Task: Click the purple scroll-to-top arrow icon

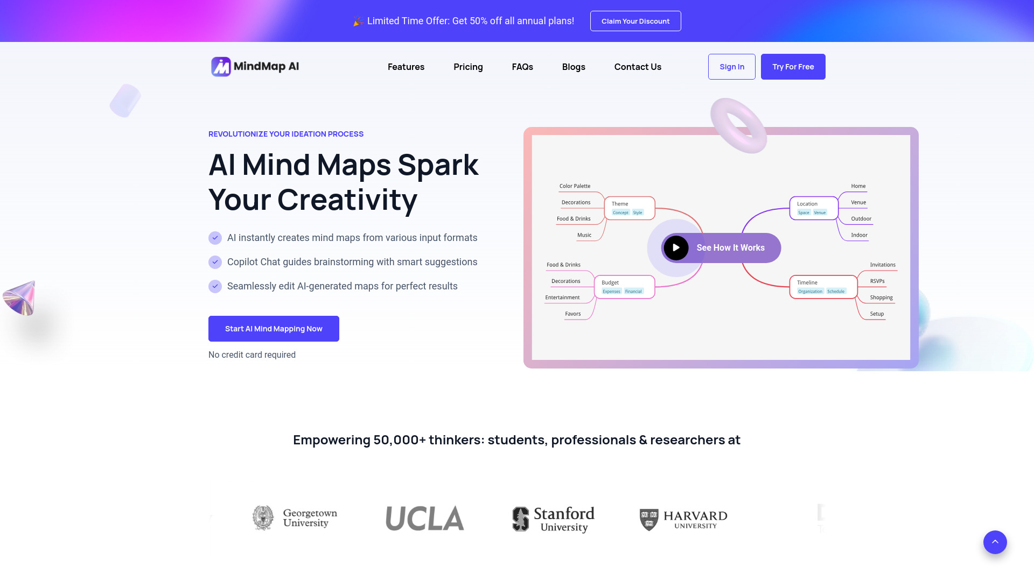Action: (x=995, y=542)
